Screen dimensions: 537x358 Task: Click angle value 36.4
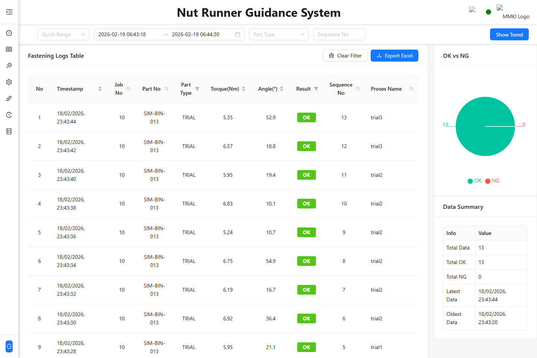pyautogui.click(x=271, y=318)
